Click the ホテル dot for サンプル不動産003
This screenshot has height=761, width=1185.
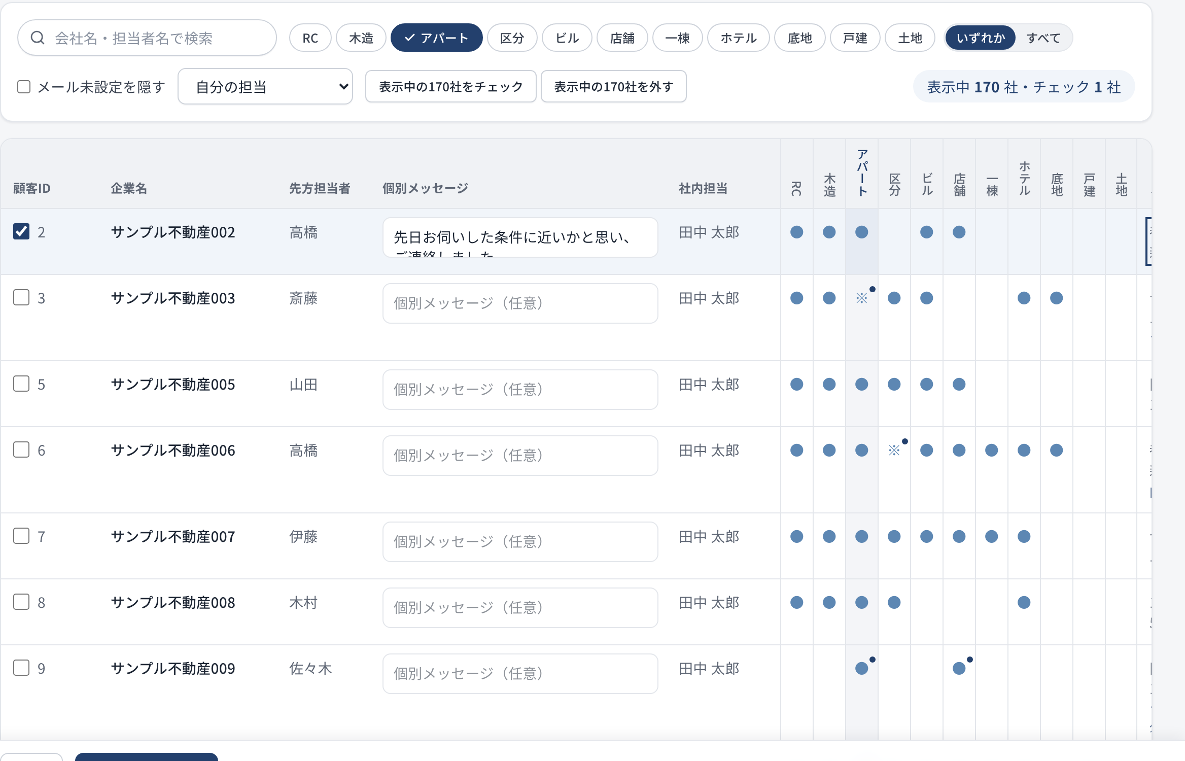click(x=1024, y=298)
